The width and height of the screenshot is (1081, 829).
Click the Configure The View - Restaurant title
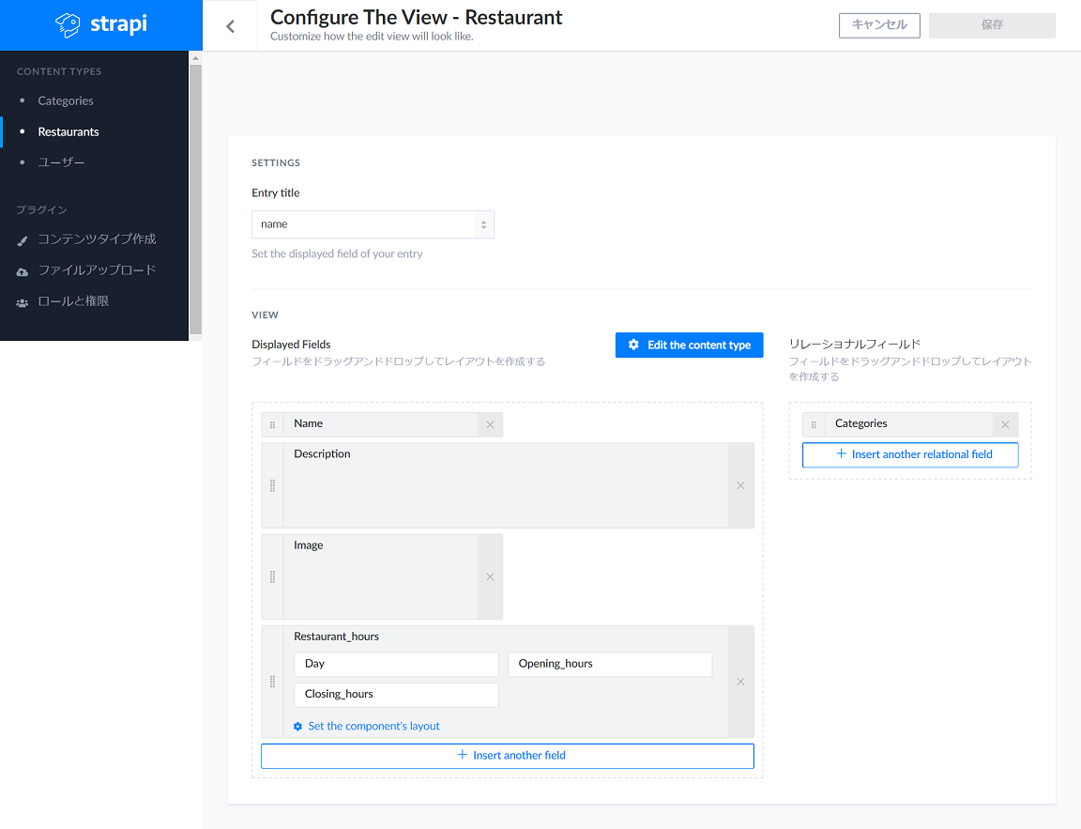(x=417, y=17)
